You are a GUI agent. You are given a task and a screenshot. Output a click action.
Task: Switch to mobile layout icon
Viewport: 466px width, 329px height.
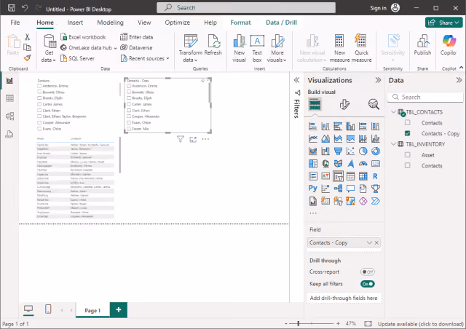click(48, 309)
